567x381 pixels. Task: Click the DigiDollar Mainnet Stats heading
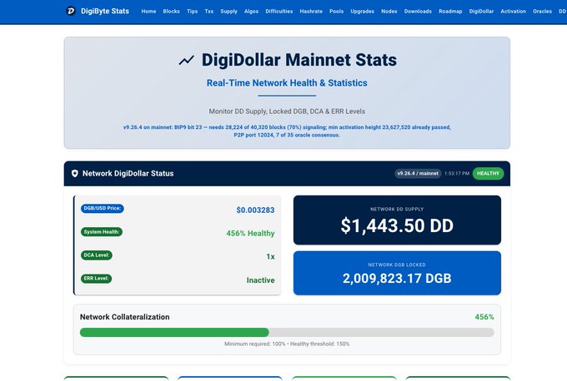point(299,60)
